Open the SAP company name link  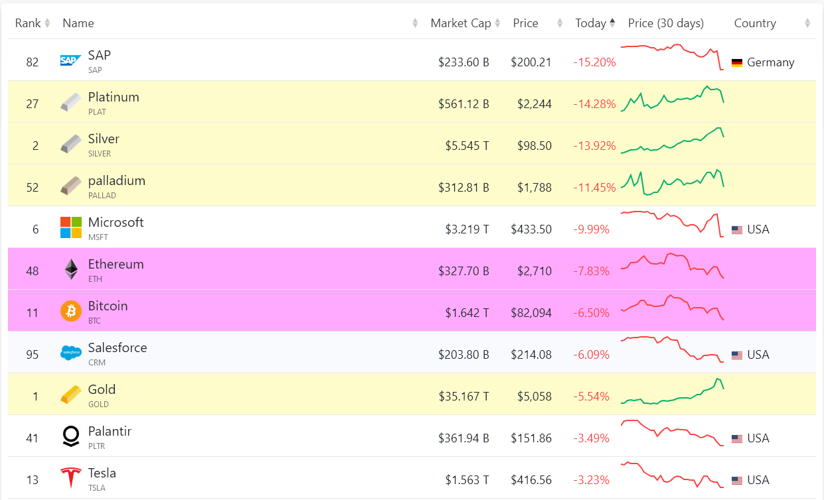pos(100,55)
